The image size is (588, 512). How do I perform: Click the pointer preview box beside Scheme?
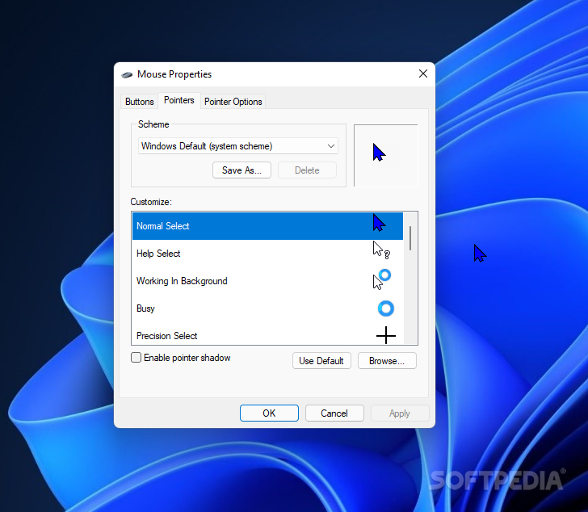[385, 155]
